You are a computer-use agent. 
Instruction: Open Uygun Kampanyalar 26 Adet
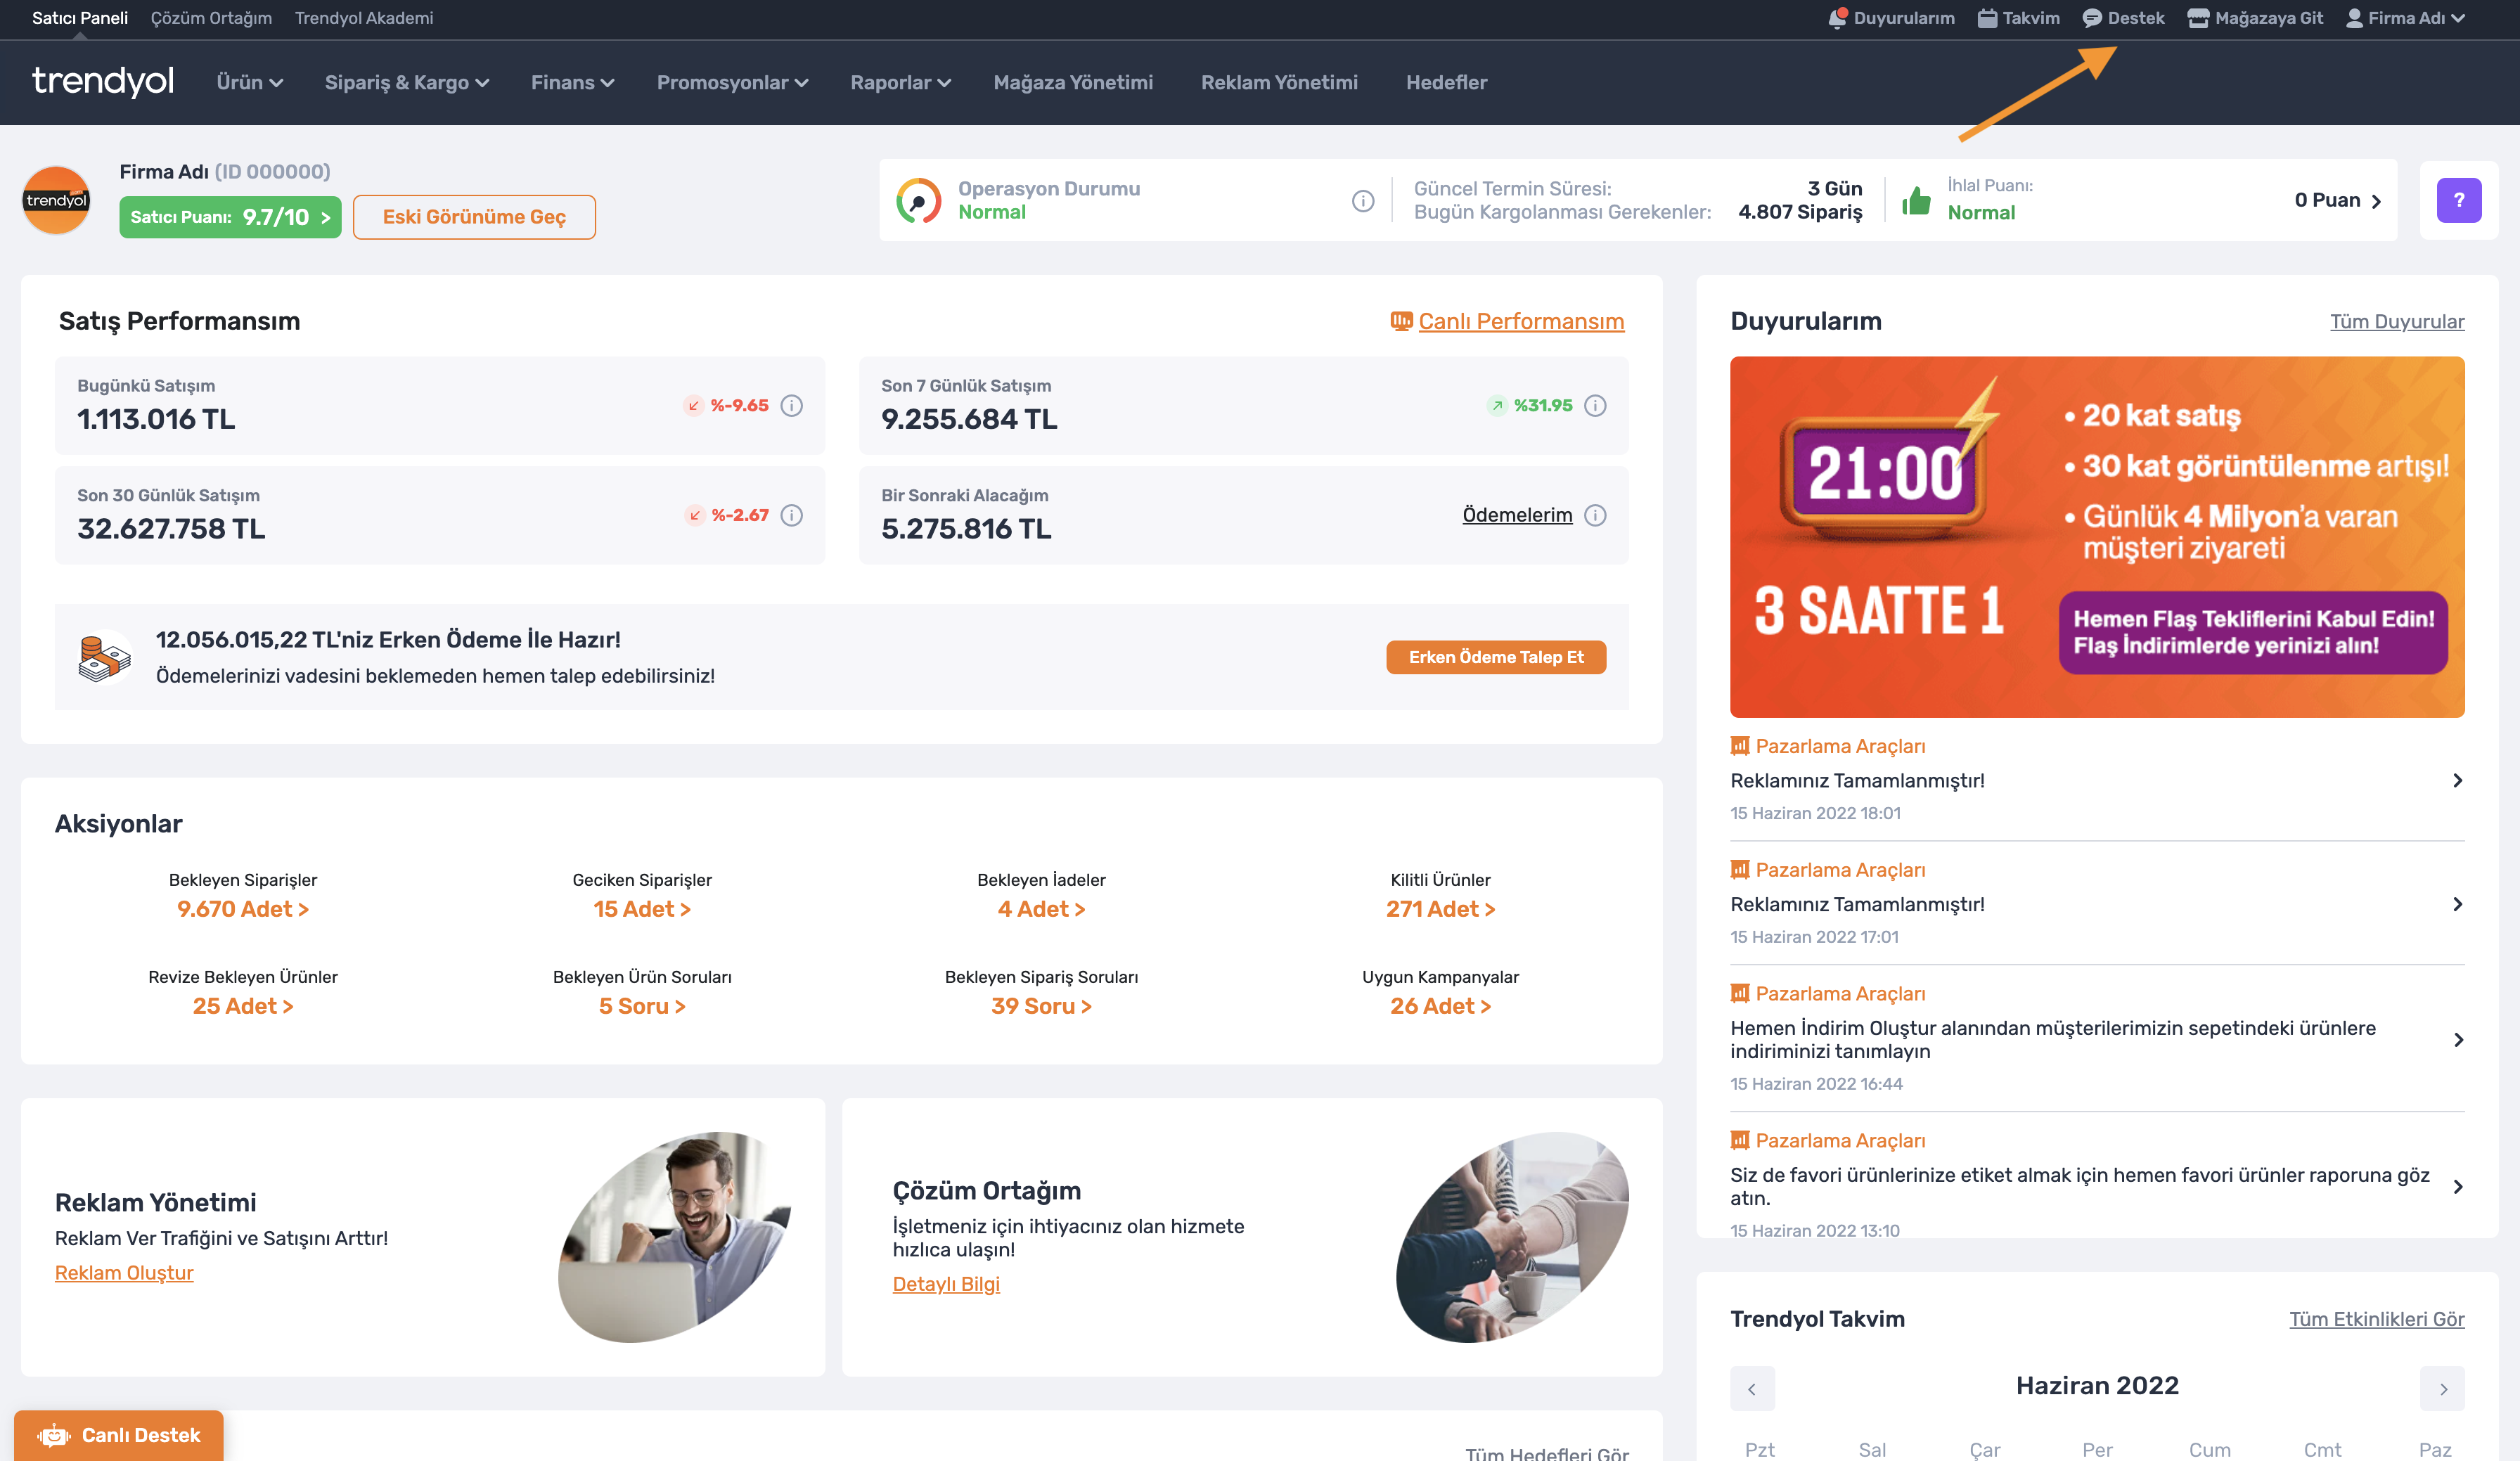pyautogui.click(x=1440, y=1006)
